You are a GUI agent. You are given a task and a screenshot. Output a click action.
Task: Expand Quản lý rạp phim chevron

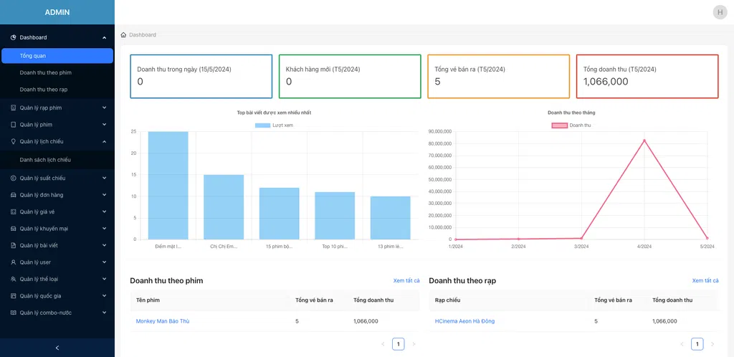pos(104,108)
